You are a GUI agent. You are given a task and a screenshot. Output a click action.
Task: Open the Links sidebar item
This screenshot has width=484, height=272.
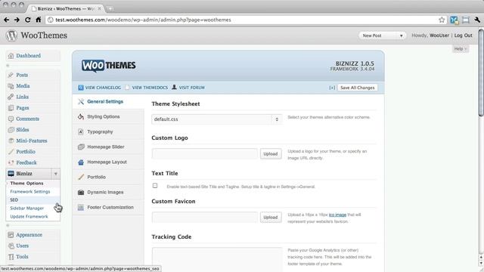[22, 97]
